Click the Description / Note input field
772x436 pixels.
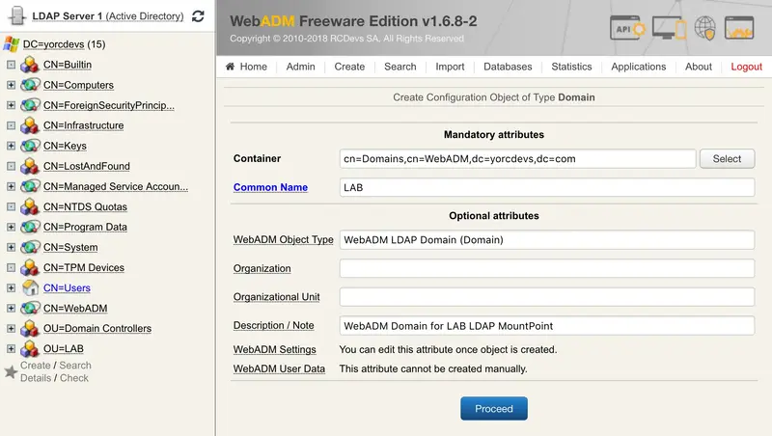coord(547,326)
